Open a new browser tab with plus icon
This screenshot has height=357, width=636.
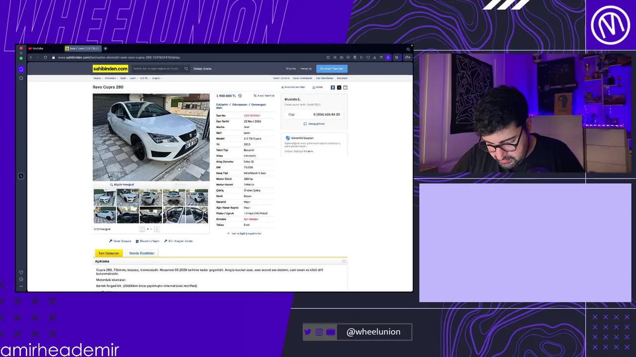[x=105, y=49]
